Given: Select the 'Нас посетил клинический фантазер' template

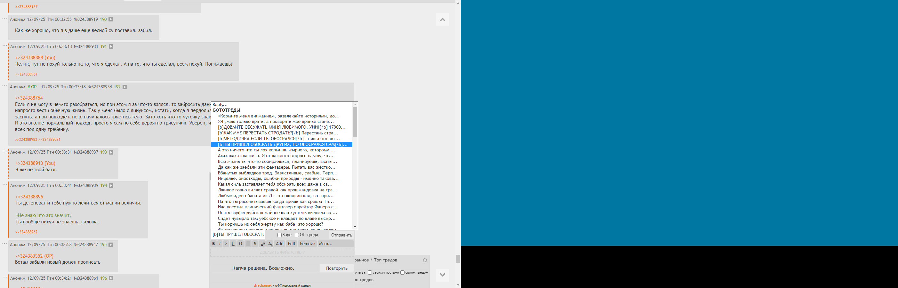Looking at the screenshot, I should click(282, 207).
